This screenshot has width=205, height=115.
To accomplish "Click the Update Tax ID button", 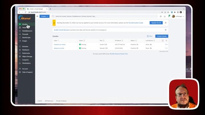I will (x=156, y=23).
